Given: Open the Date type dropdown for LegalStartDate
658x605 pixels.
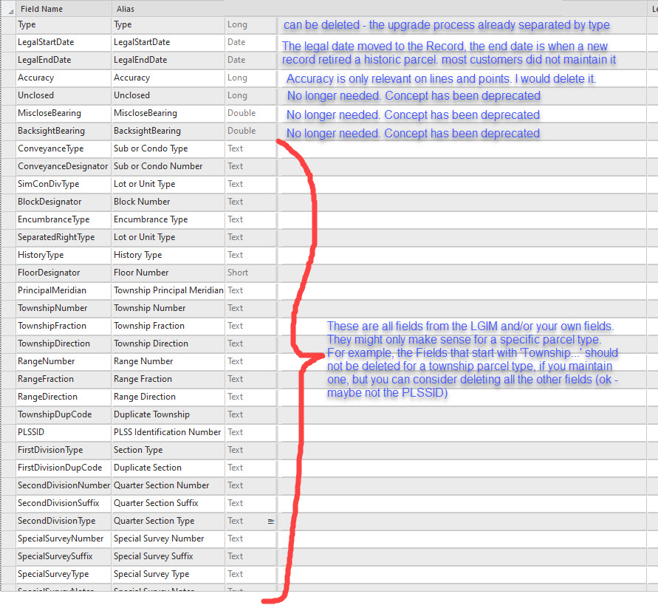Looking at the screenshot, I should [x=251, y=43].
